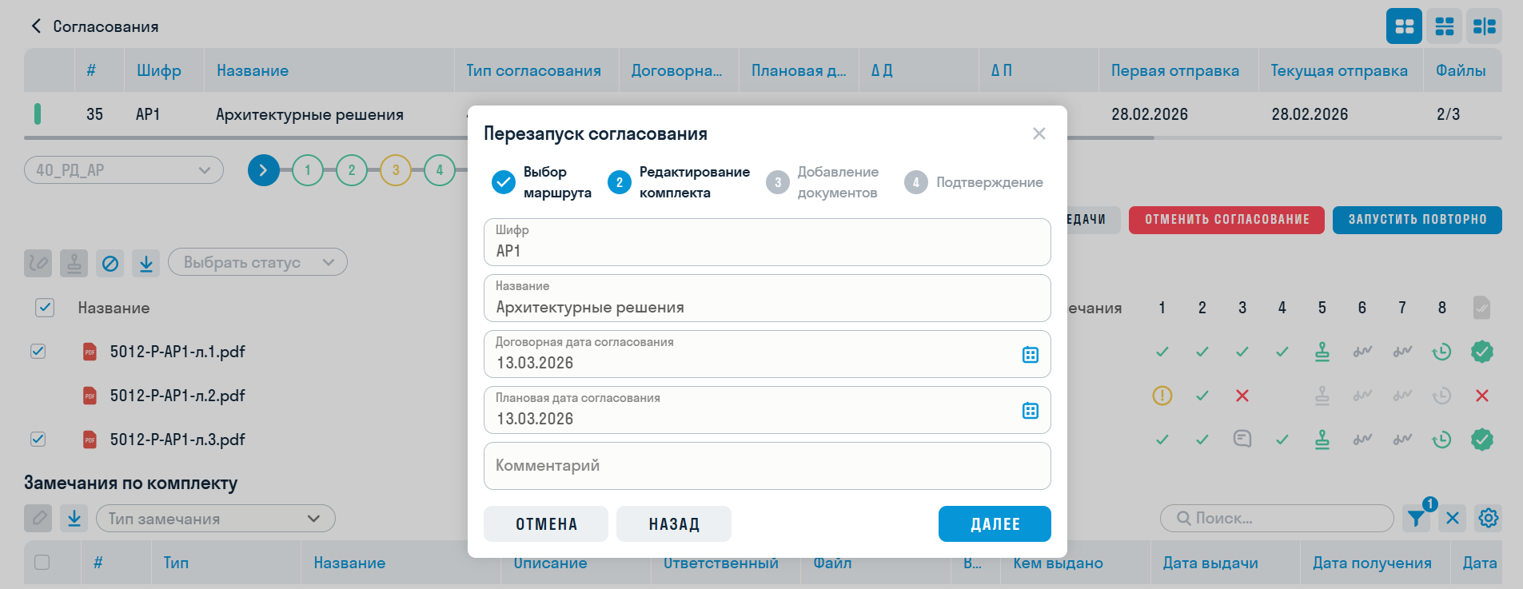Open calendar for Договорная дата согласования
This screenshot has width=1523, height=589.
pos(1030,355)
